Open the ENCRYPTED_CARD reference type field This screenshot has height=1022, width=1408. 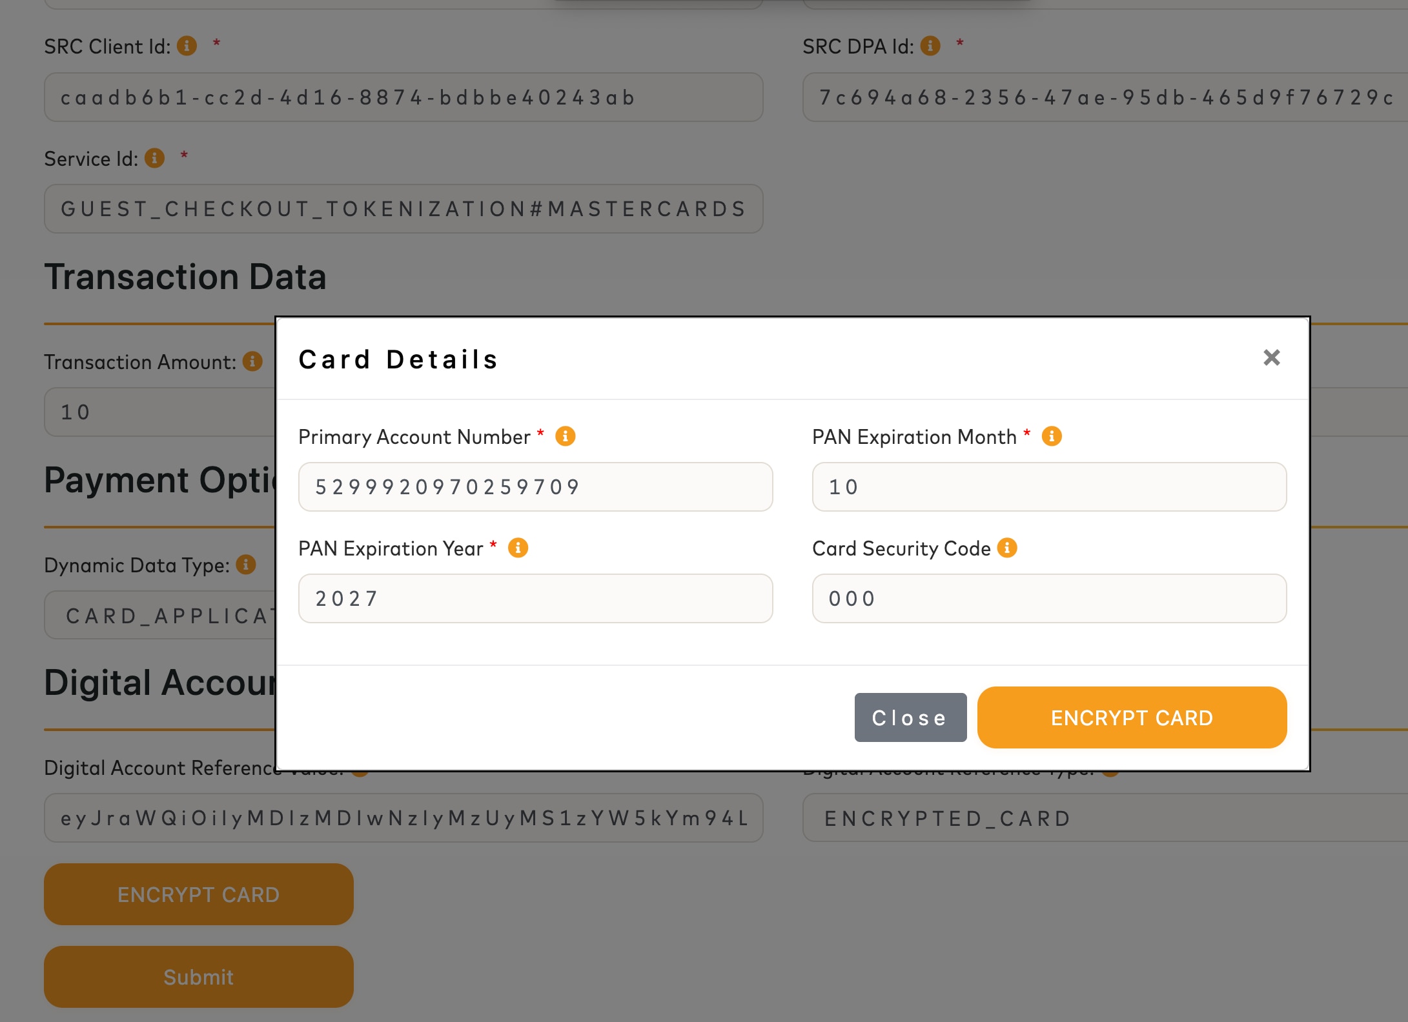click(1105, 817)
